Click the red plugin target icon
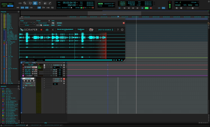210x127 pixels. tap(124, 23)
